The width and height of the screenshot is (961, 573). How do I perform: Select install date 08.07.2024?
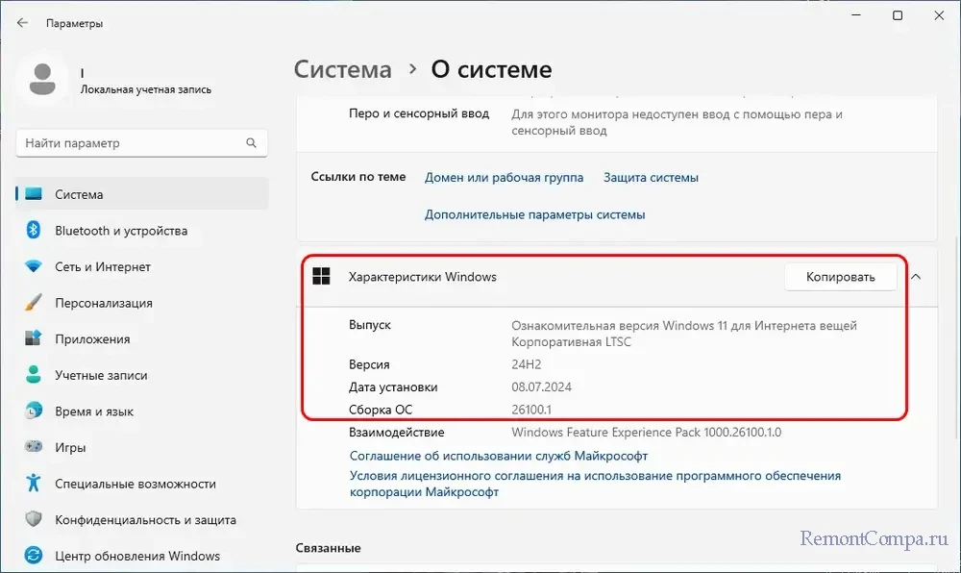click(x=542, y=387)
